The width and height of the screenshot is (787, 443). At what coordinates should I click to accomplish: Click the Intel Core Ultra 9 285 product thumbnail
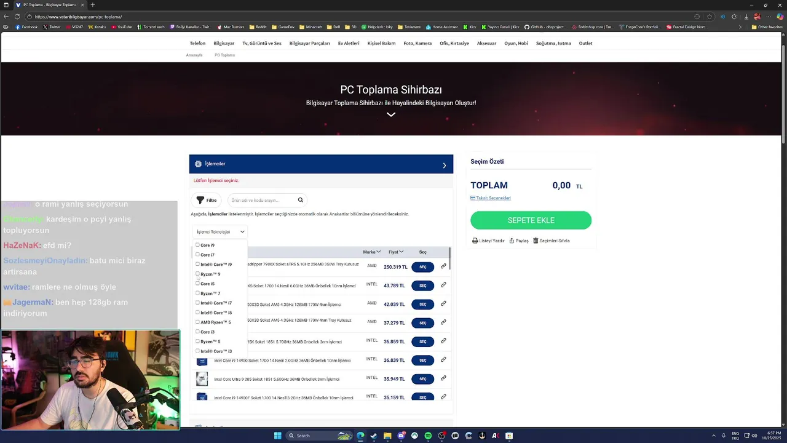click(x=202, y=379)
